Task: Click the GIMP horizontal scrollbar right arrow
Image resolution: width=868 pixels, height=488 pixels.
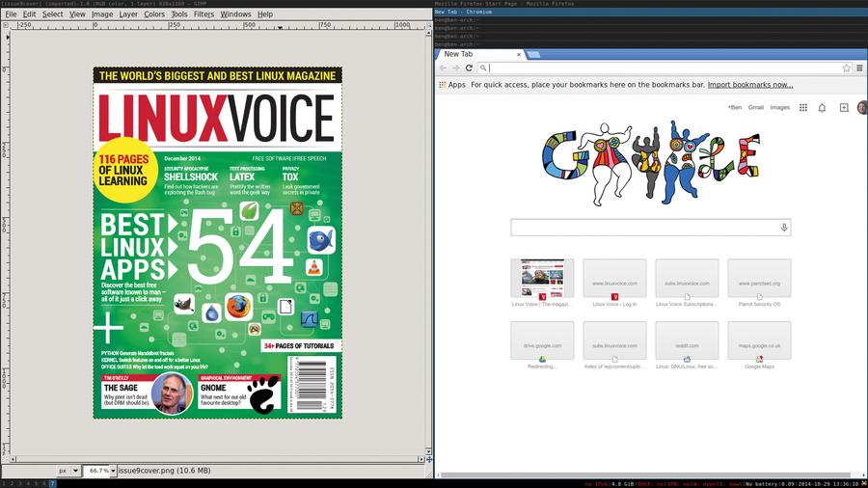Action: (421, 459)
